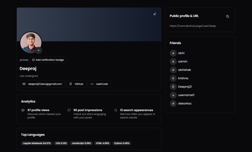Open friend Deepraj21's avatar
This screenshot has width=252, height=152.
pyautogui.click(x=173, y=87)
